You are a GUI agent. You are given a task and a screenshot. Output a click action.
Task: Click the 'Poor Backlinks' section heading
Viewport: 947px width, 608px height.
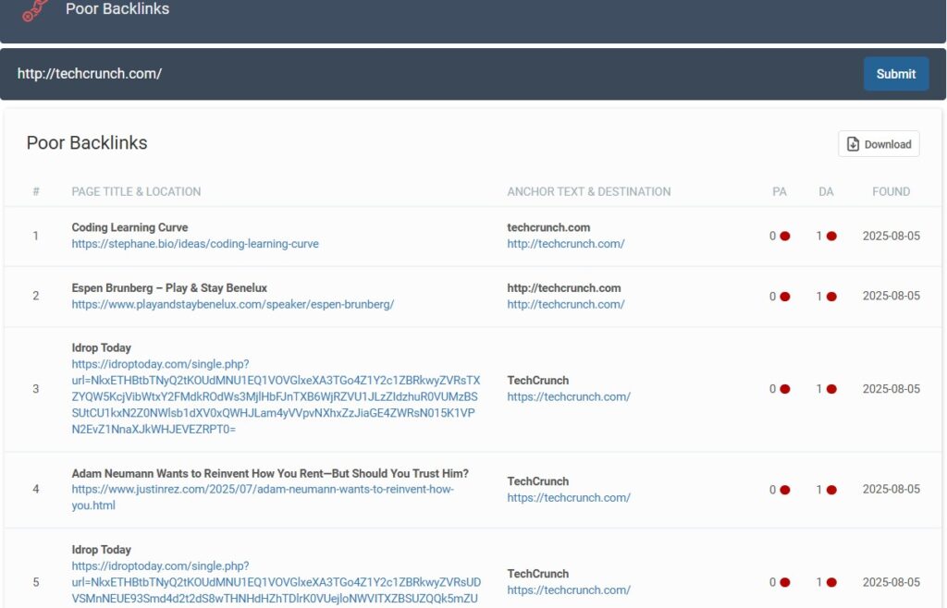click(87, 143)
